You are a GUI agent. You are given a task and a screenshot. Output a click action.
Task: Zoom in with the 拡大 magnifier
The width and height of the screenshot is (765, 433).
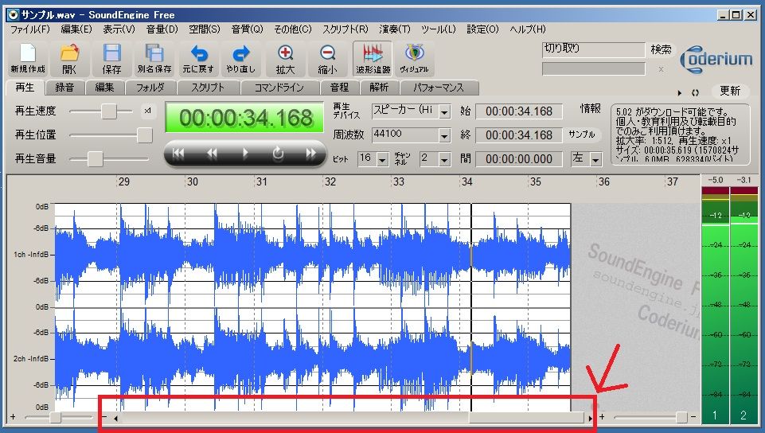pos(286,59)
